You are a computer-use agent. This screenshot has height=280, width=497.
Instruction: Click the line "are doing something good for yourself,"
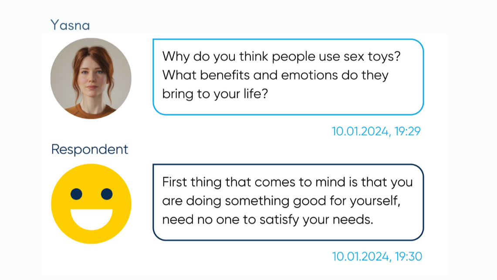281,201
